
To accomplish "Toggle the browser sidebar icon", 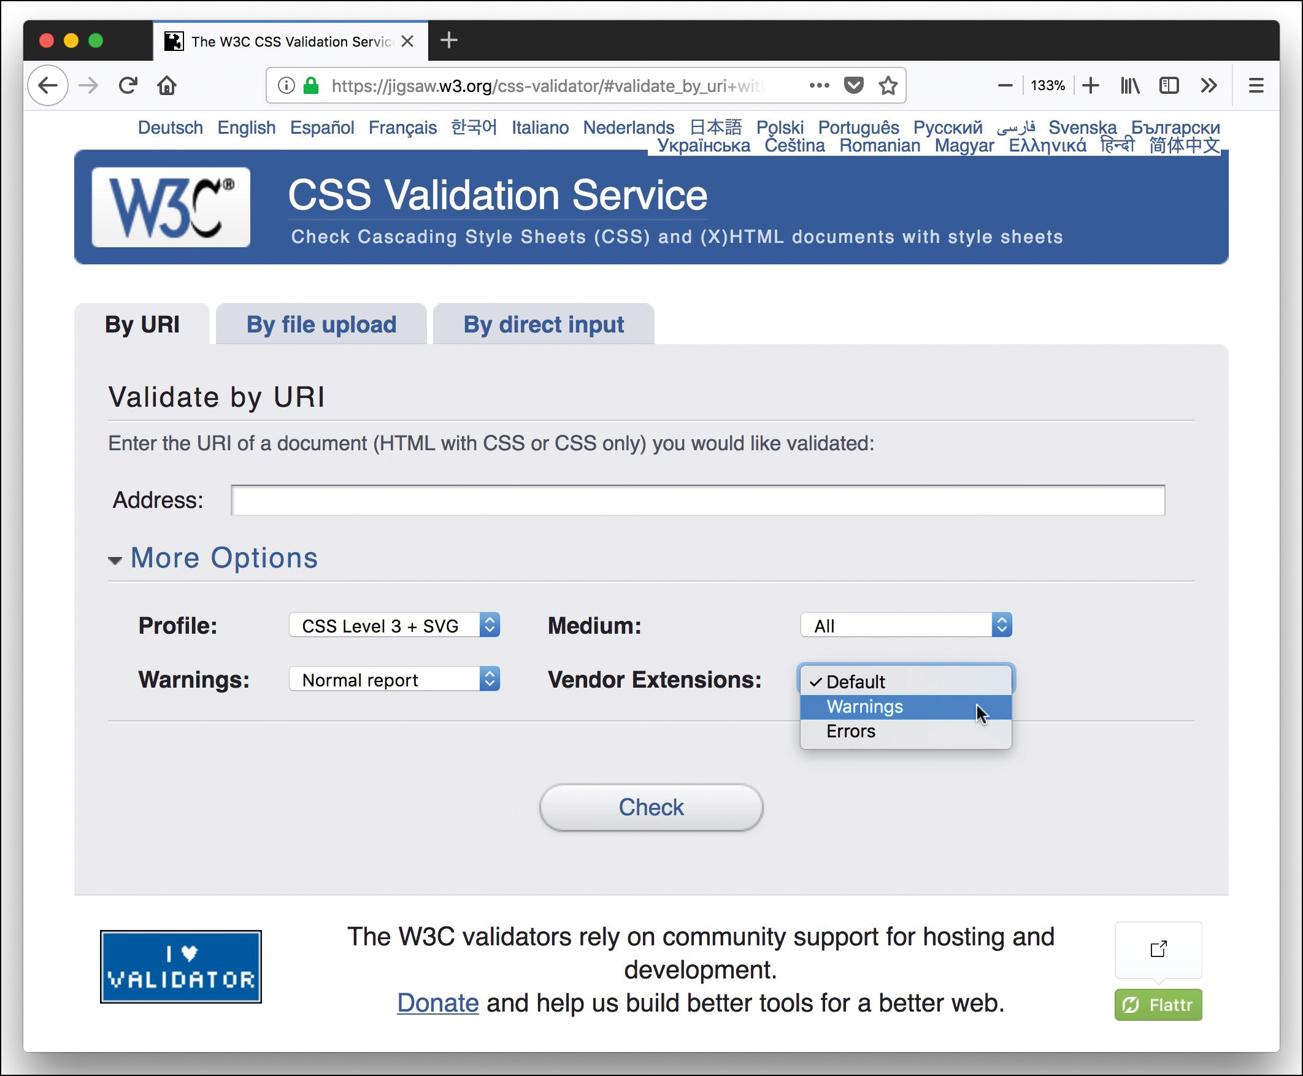I will 1169,85.
